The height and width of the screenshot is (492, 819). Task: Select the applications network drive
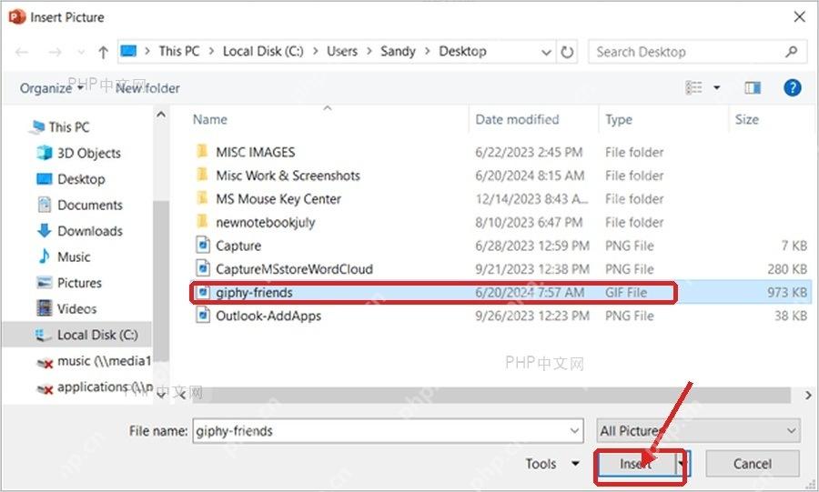pyautogui.click(x=94, y=387)
